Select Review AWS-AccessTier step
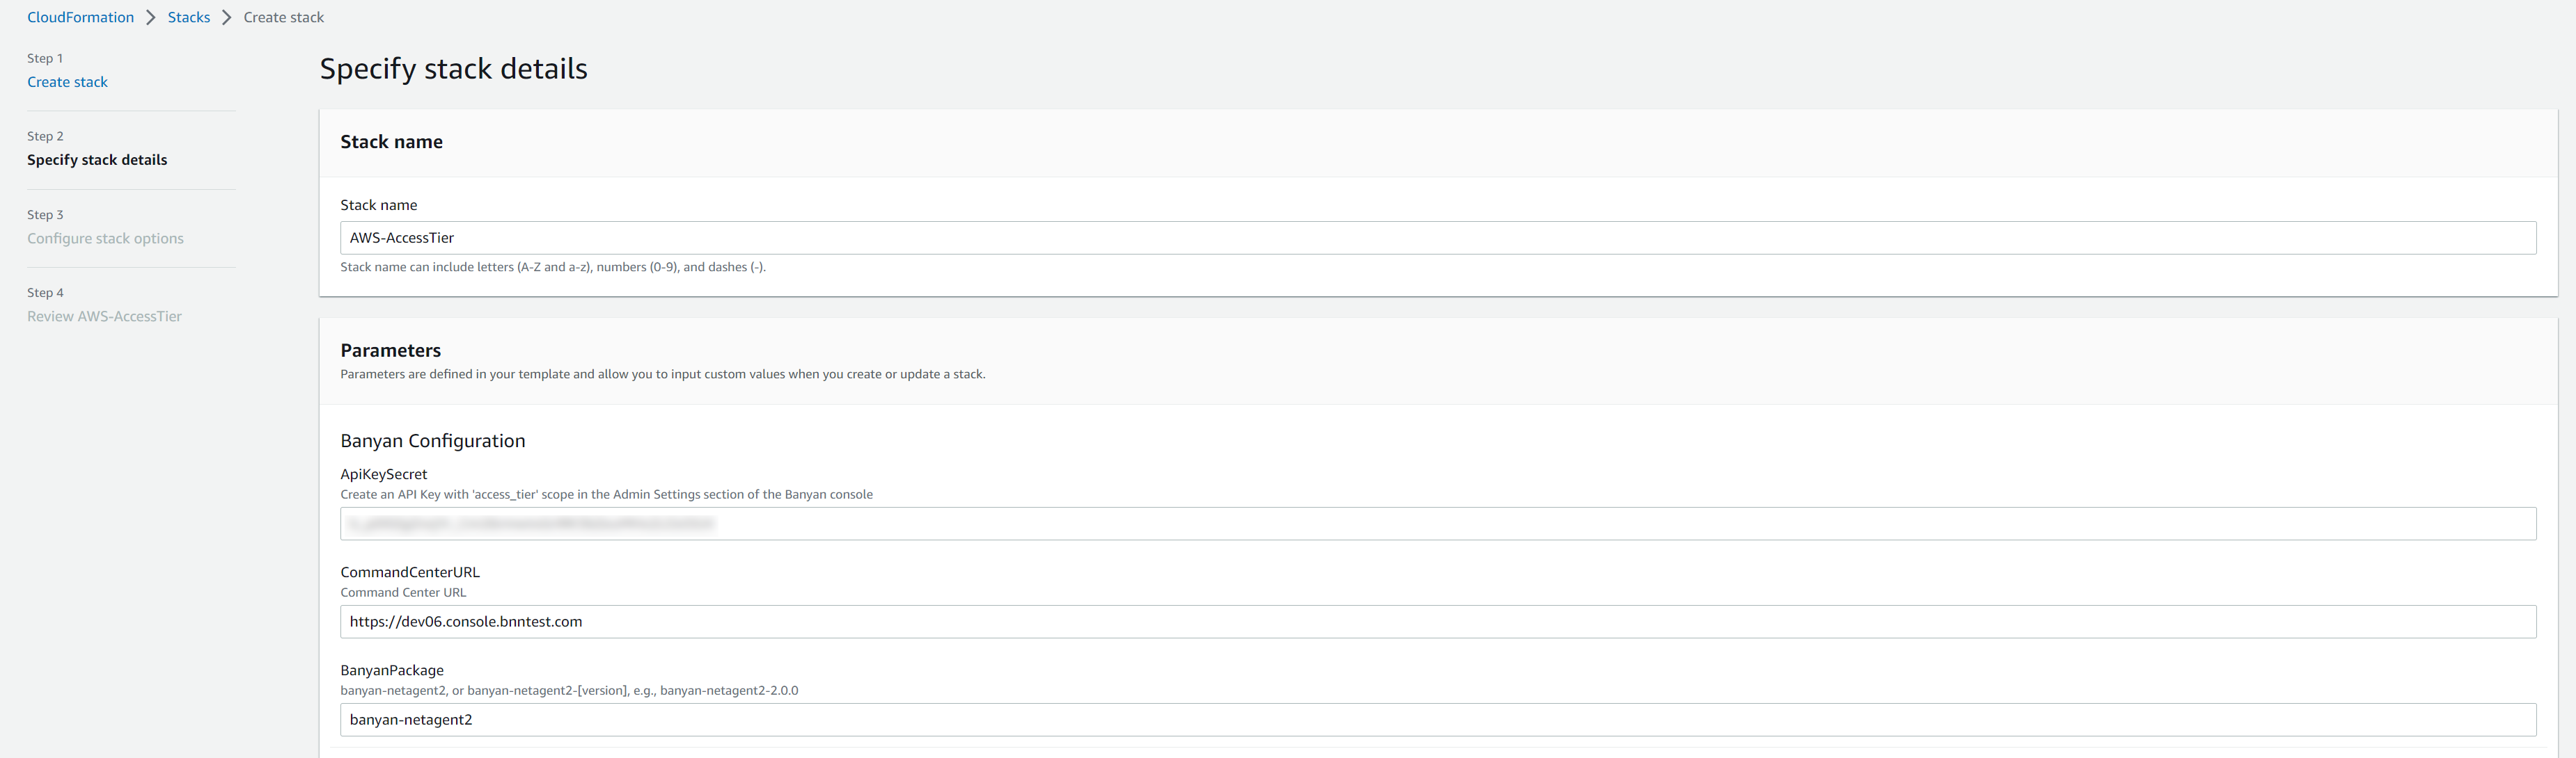The image size is (2576, 758). click(x=104, y=316)
